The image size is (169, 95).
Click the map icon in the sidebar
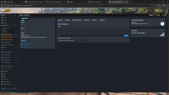coord(2,74)
